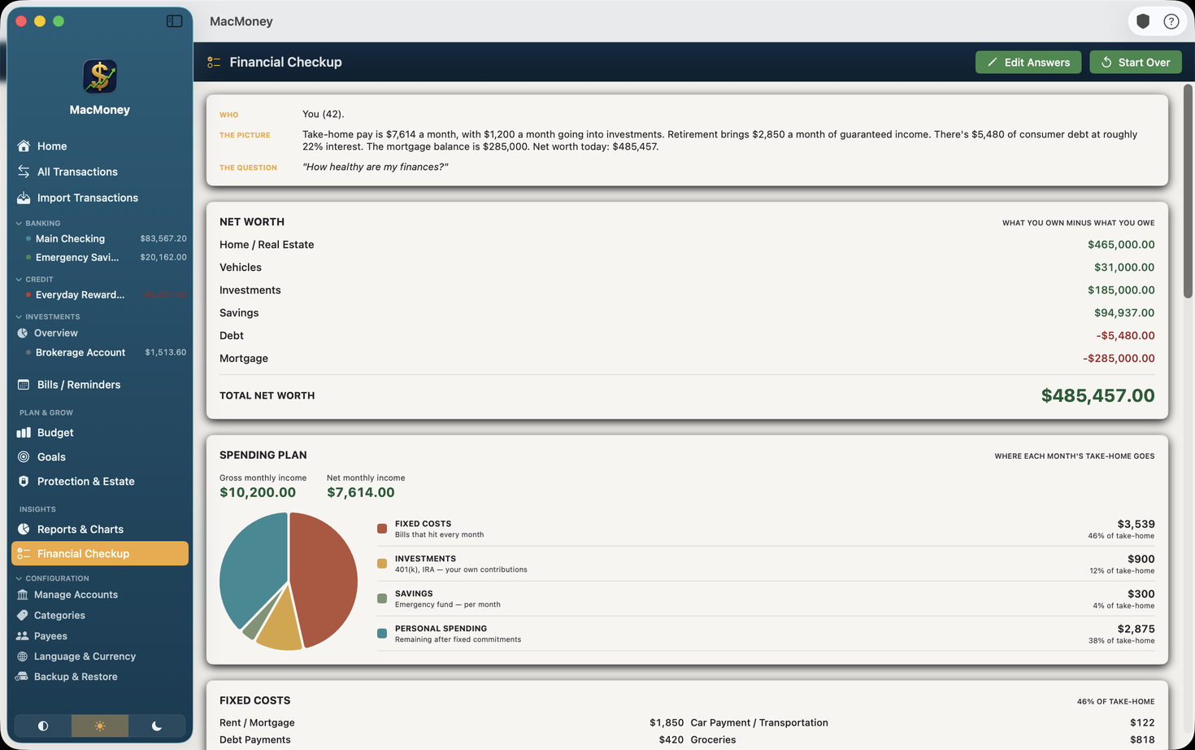Select the light sun appearance mode
This screenshot has height=750, width=1195.
(100, 726)
